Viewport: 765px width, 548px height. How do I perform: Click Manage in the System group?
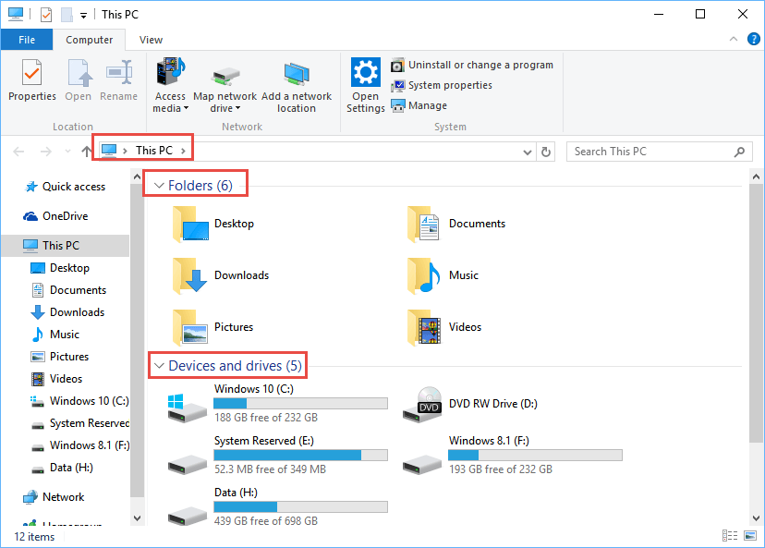pyautogui.click(x=419, y=105)
